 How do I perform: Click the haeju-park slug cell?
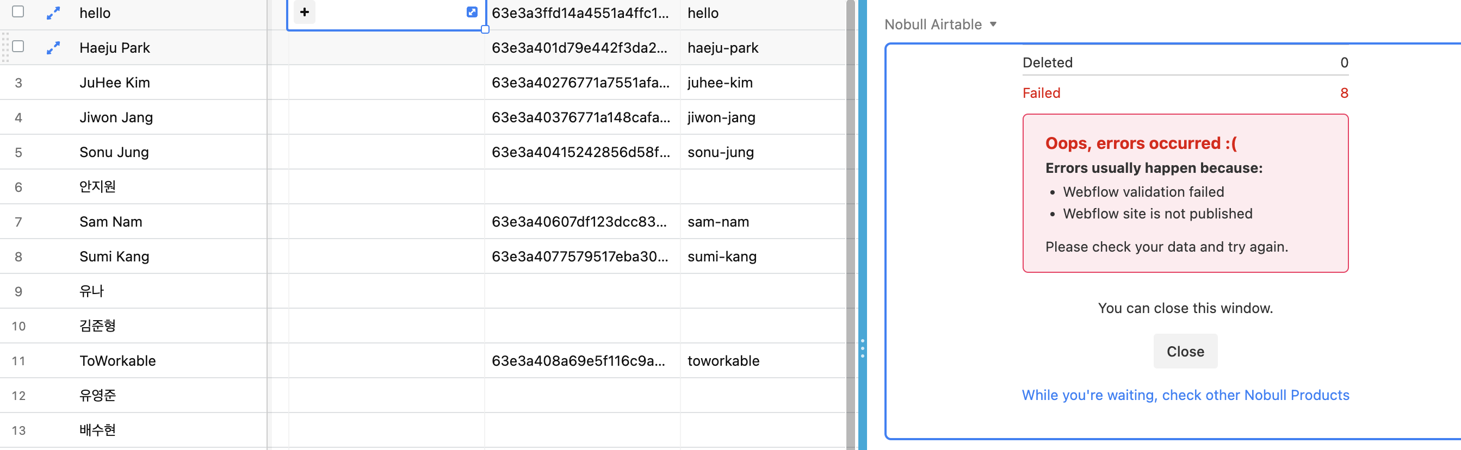click(763, 48)
